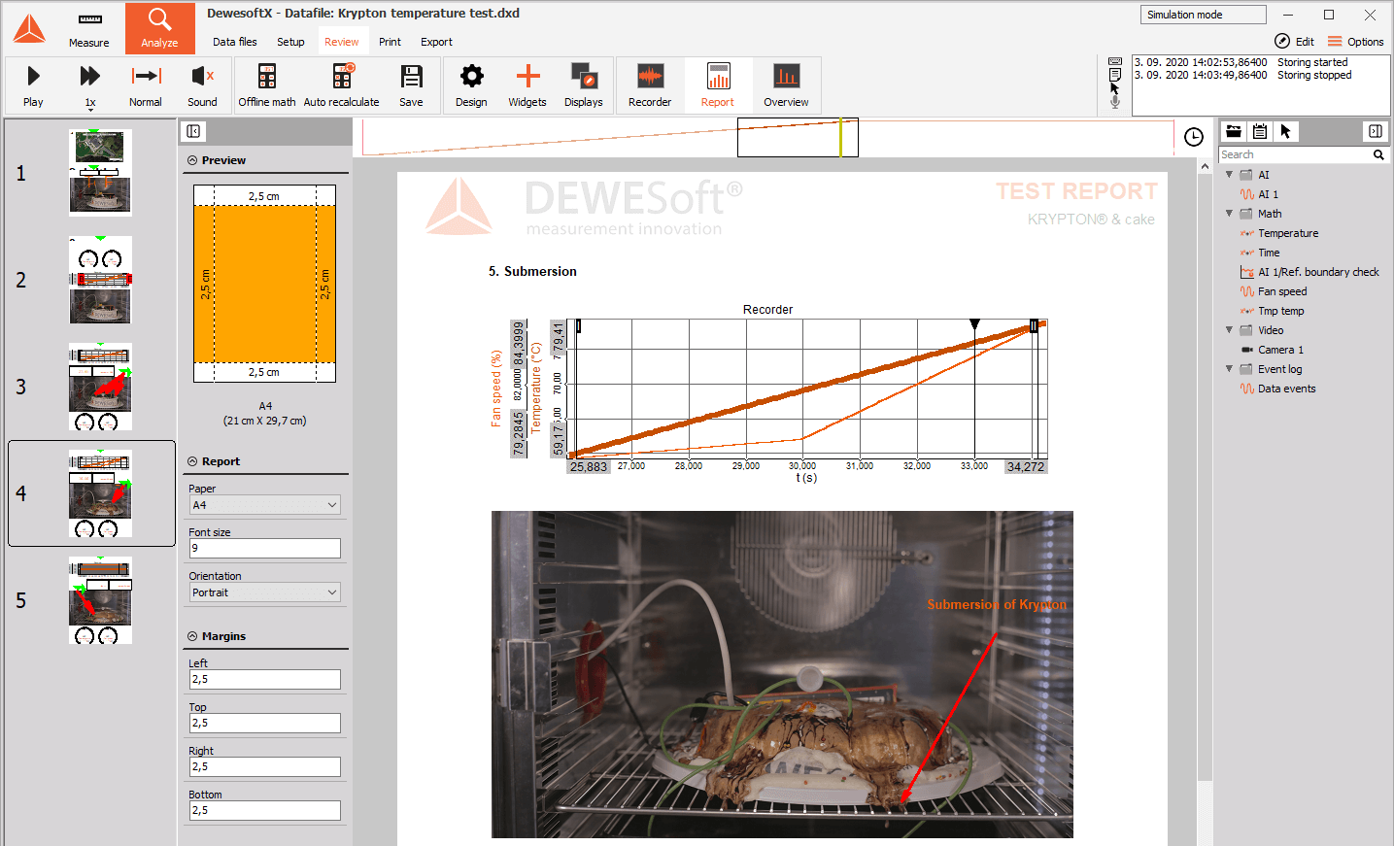Save the datafile
Image resolution: width=1394 pixels, height=846 pixels.
[x=411, y=85]
